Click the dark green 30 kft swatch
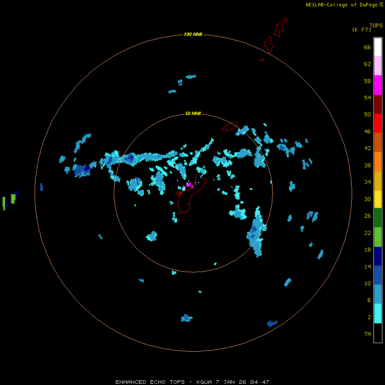385x385 pixels. (x=378, y=218)
